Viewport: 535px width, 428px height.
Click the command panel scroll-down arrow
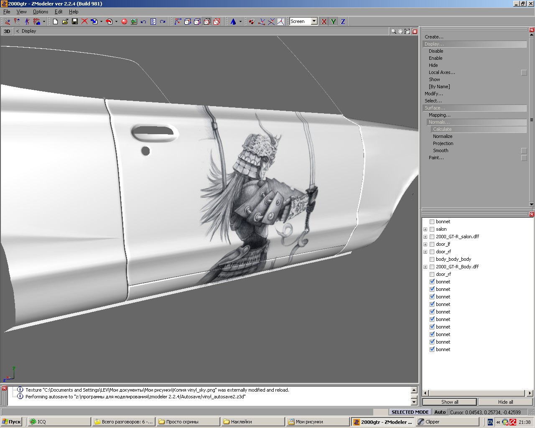[x=531, y=204]
